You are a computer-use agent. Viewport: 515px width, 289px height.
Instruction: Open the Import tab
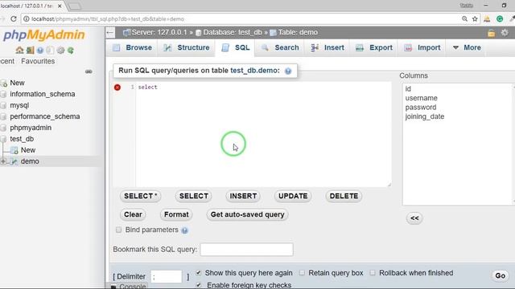pos(422,48)
